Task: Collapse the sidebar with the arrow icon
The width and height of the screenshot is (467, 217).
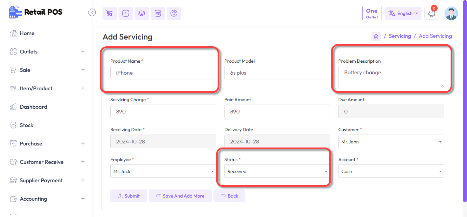Action: point(92,13)
